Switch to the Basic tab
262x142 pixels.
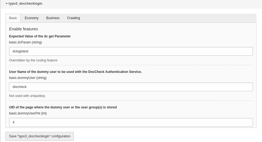[13, 18]
